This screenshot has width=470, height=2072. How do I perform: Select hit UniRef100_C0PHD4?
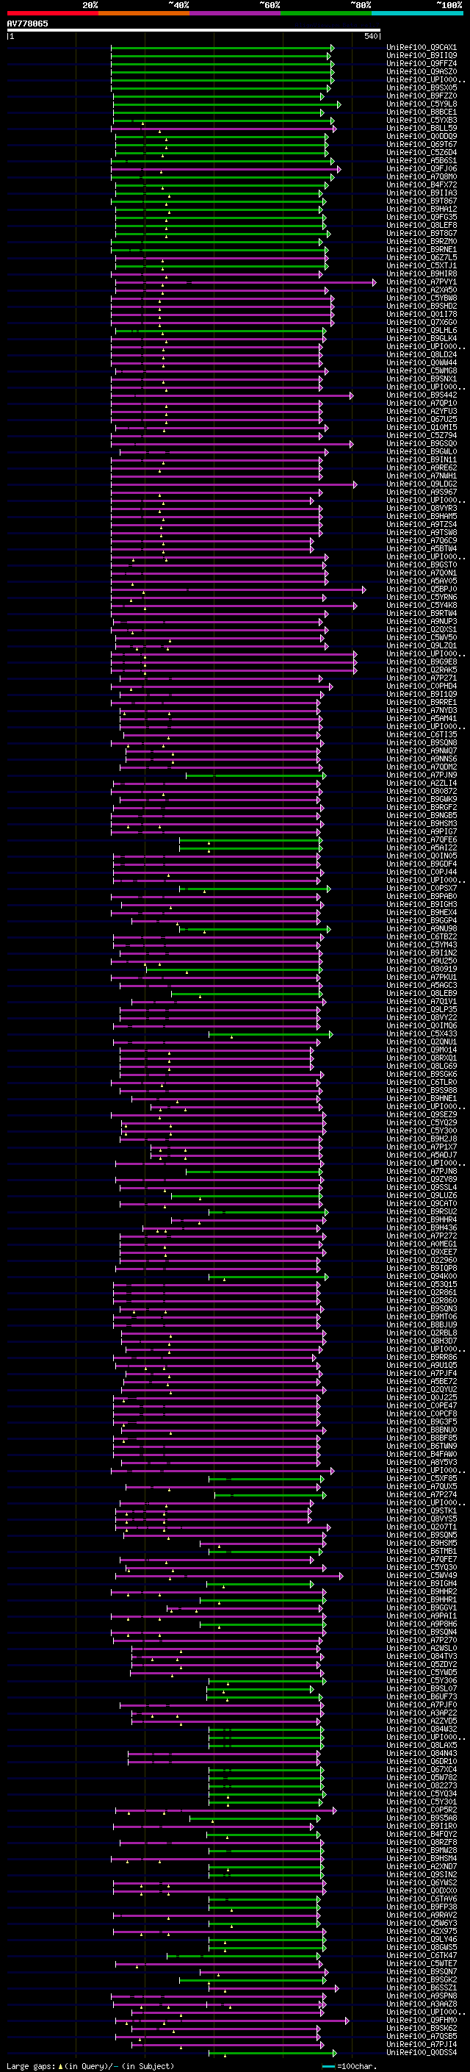pyautogui.click(x=422, y=686)
